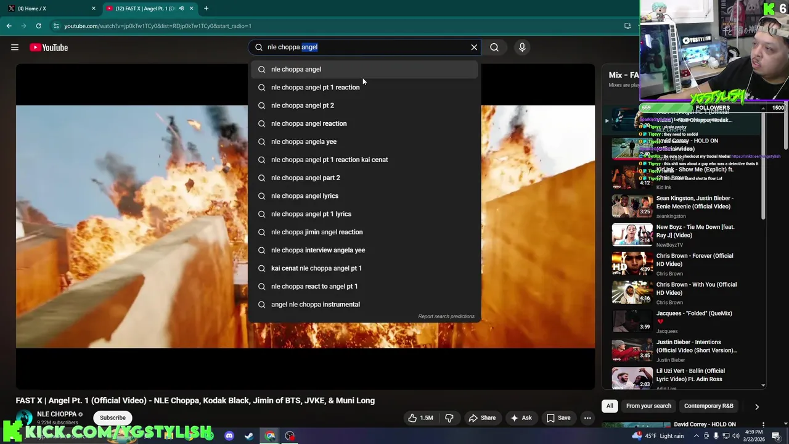Open the Ask AI button
Screen dimensions: 789x444
coord(521,417)
